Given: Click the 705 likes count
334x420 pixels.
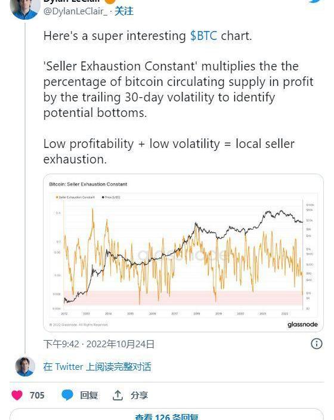Looking at the screenshot, I should point(37,396).
